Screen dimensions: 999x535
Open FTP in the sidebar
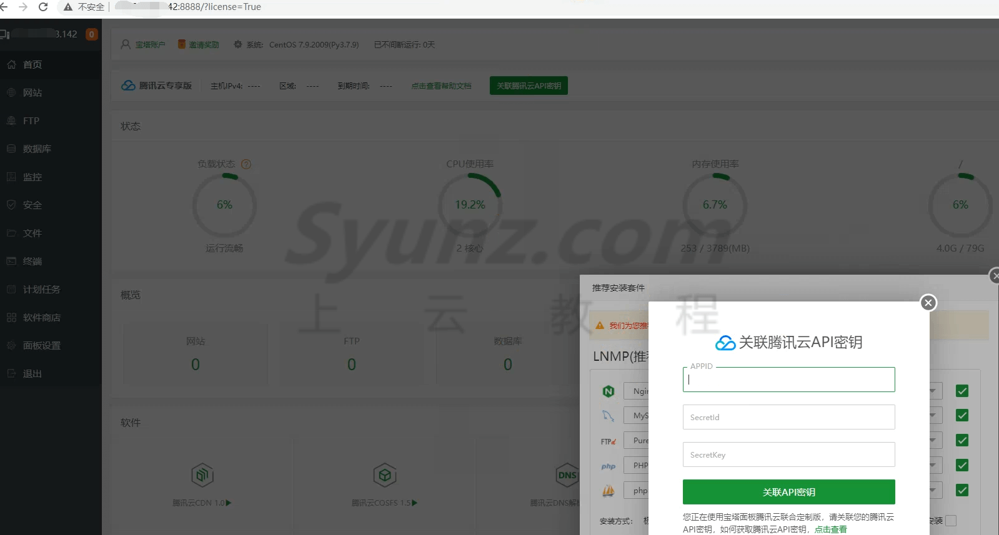(31, 120)
